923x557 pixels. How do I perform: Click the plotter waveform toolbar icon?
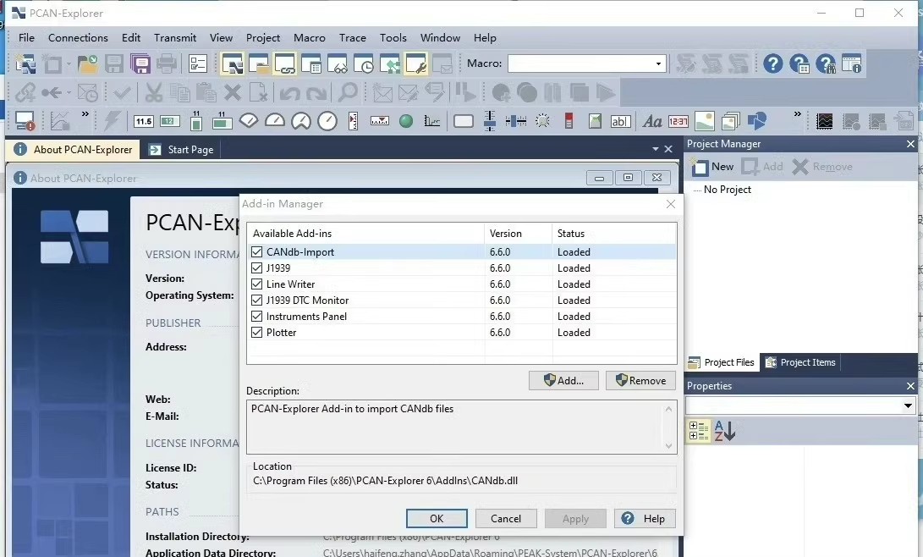825,122
